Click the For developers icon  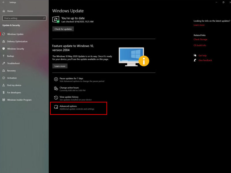tap(4, 93)
